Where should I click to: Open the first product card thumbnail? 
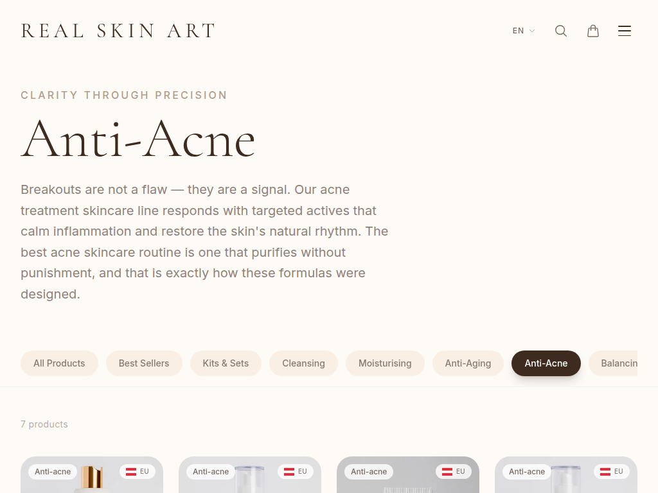click(92, 483)
